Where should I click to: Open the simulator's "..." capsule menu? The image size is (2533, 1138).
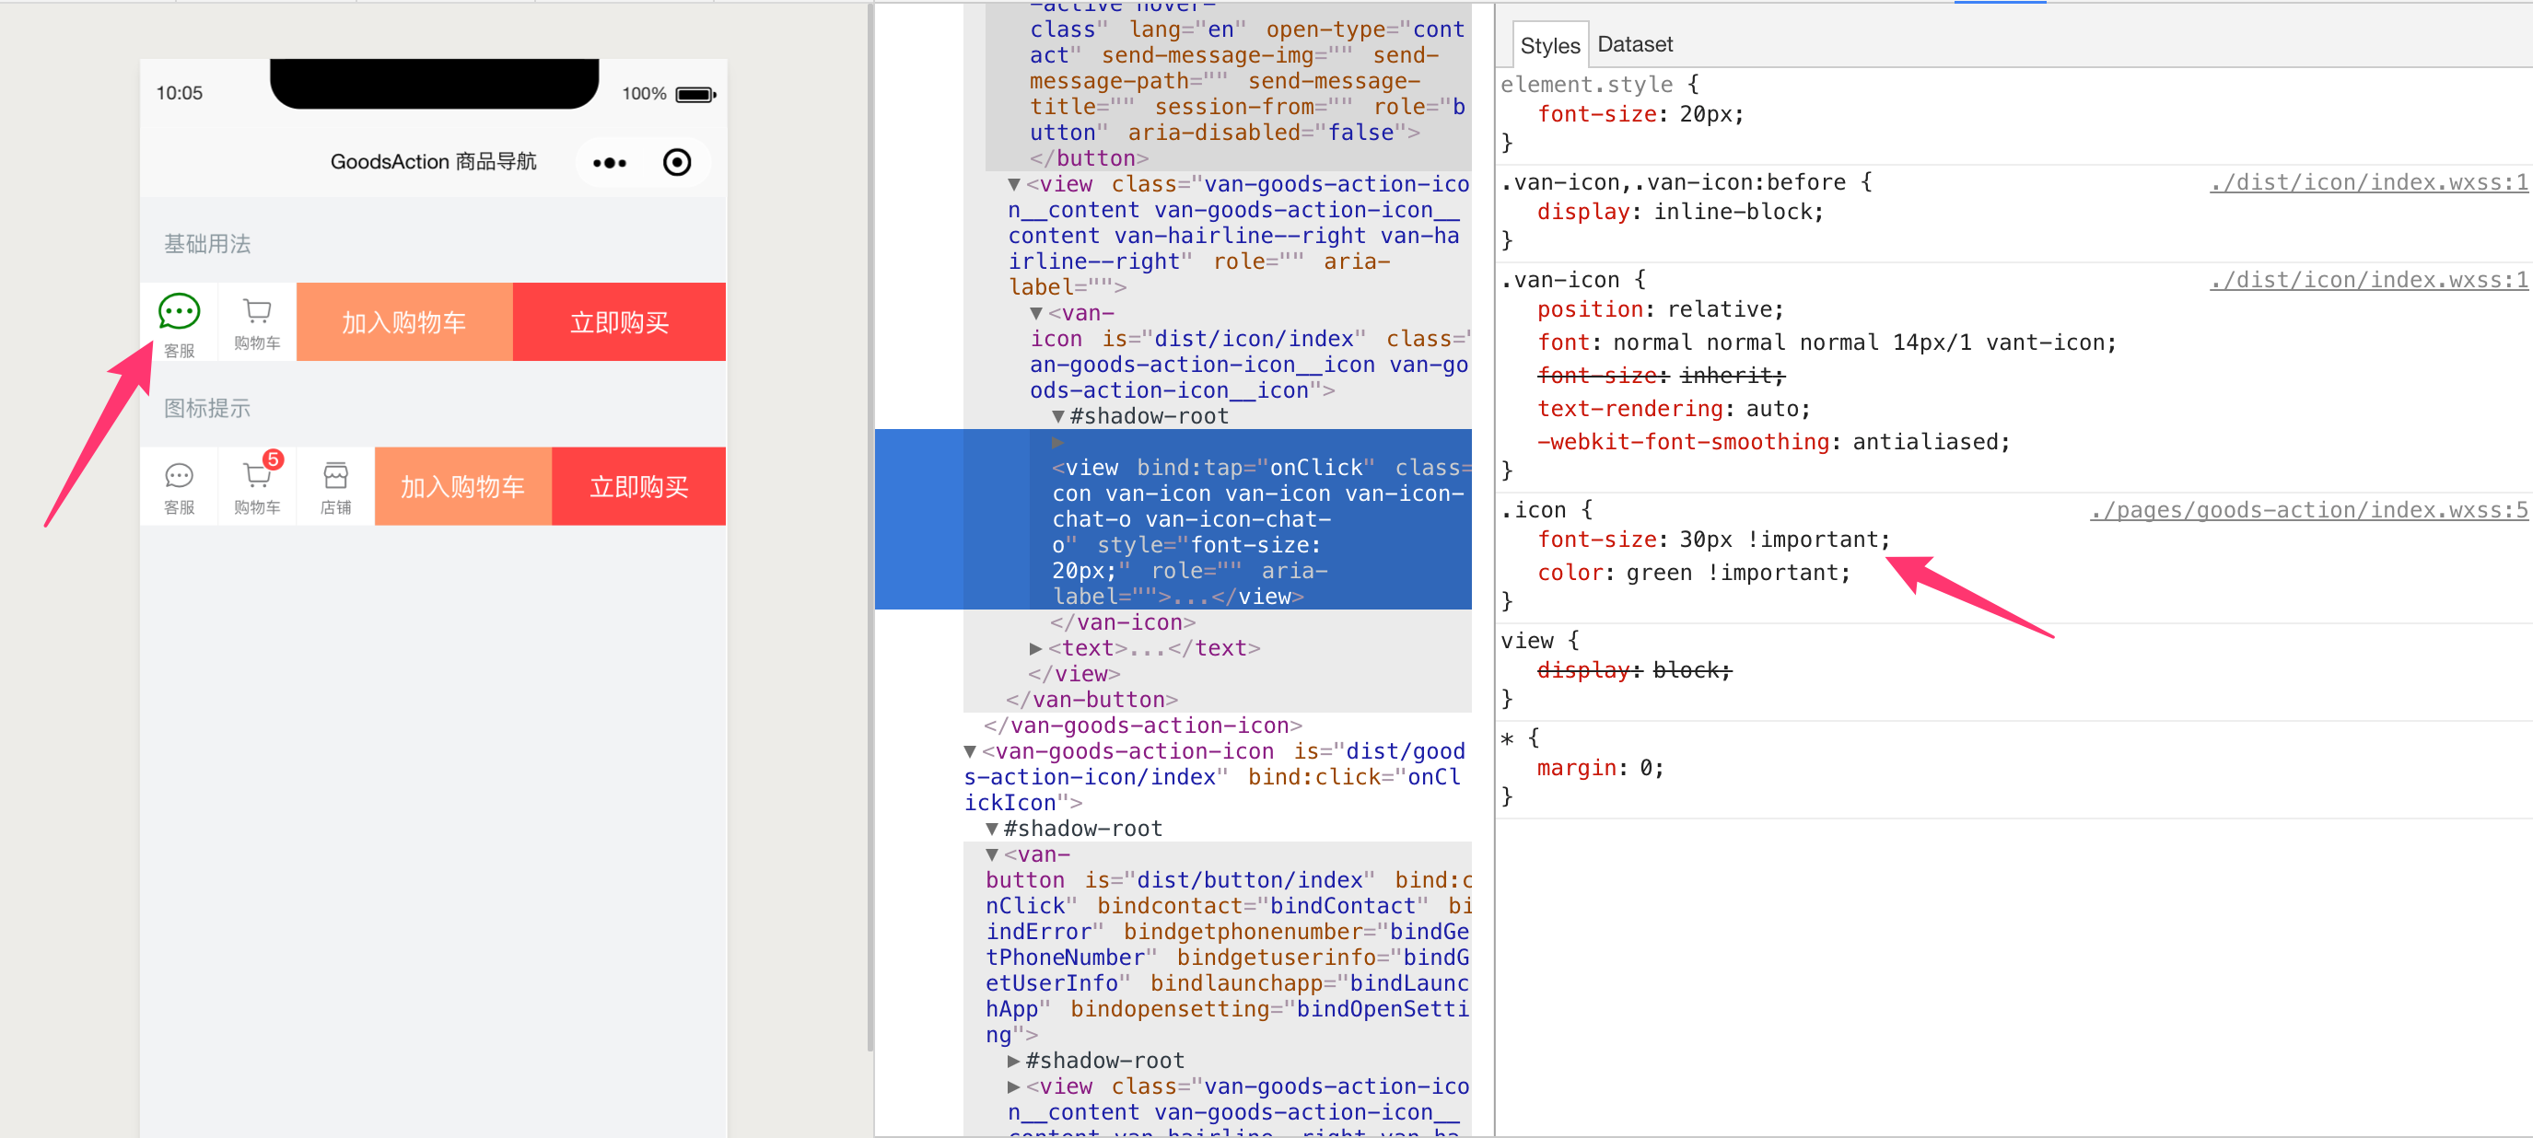(610, 162)
